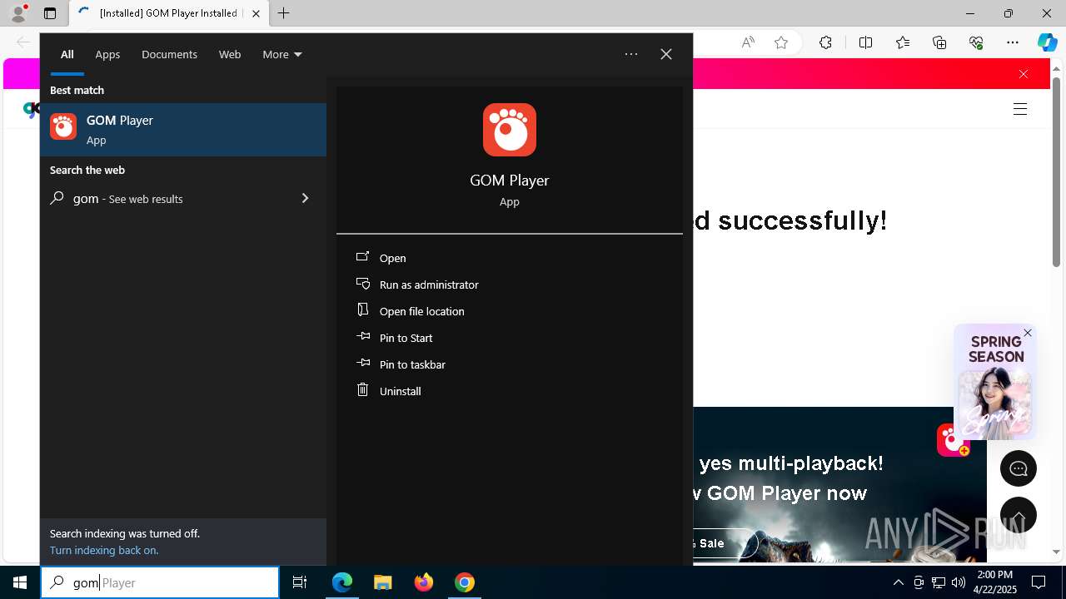This screenshot has height=599, width=1066.
Task: Click GOM plus icon on web banner
Action: 954,440
